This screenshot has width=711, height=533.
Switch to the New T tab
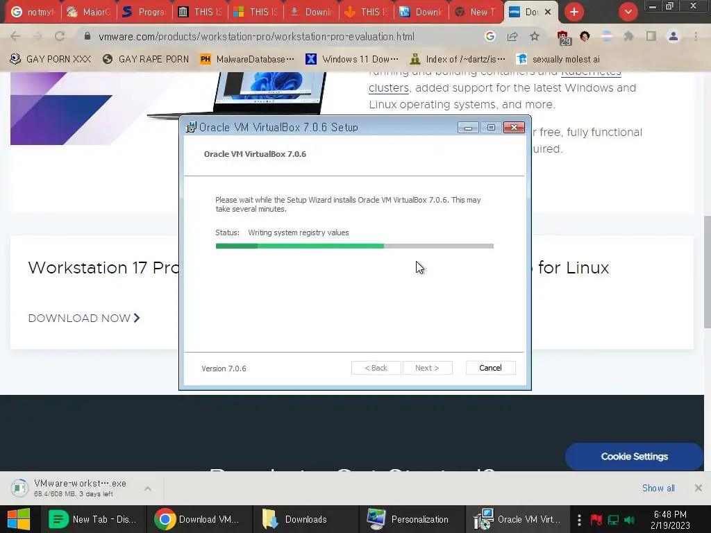(x=477, y=12)
